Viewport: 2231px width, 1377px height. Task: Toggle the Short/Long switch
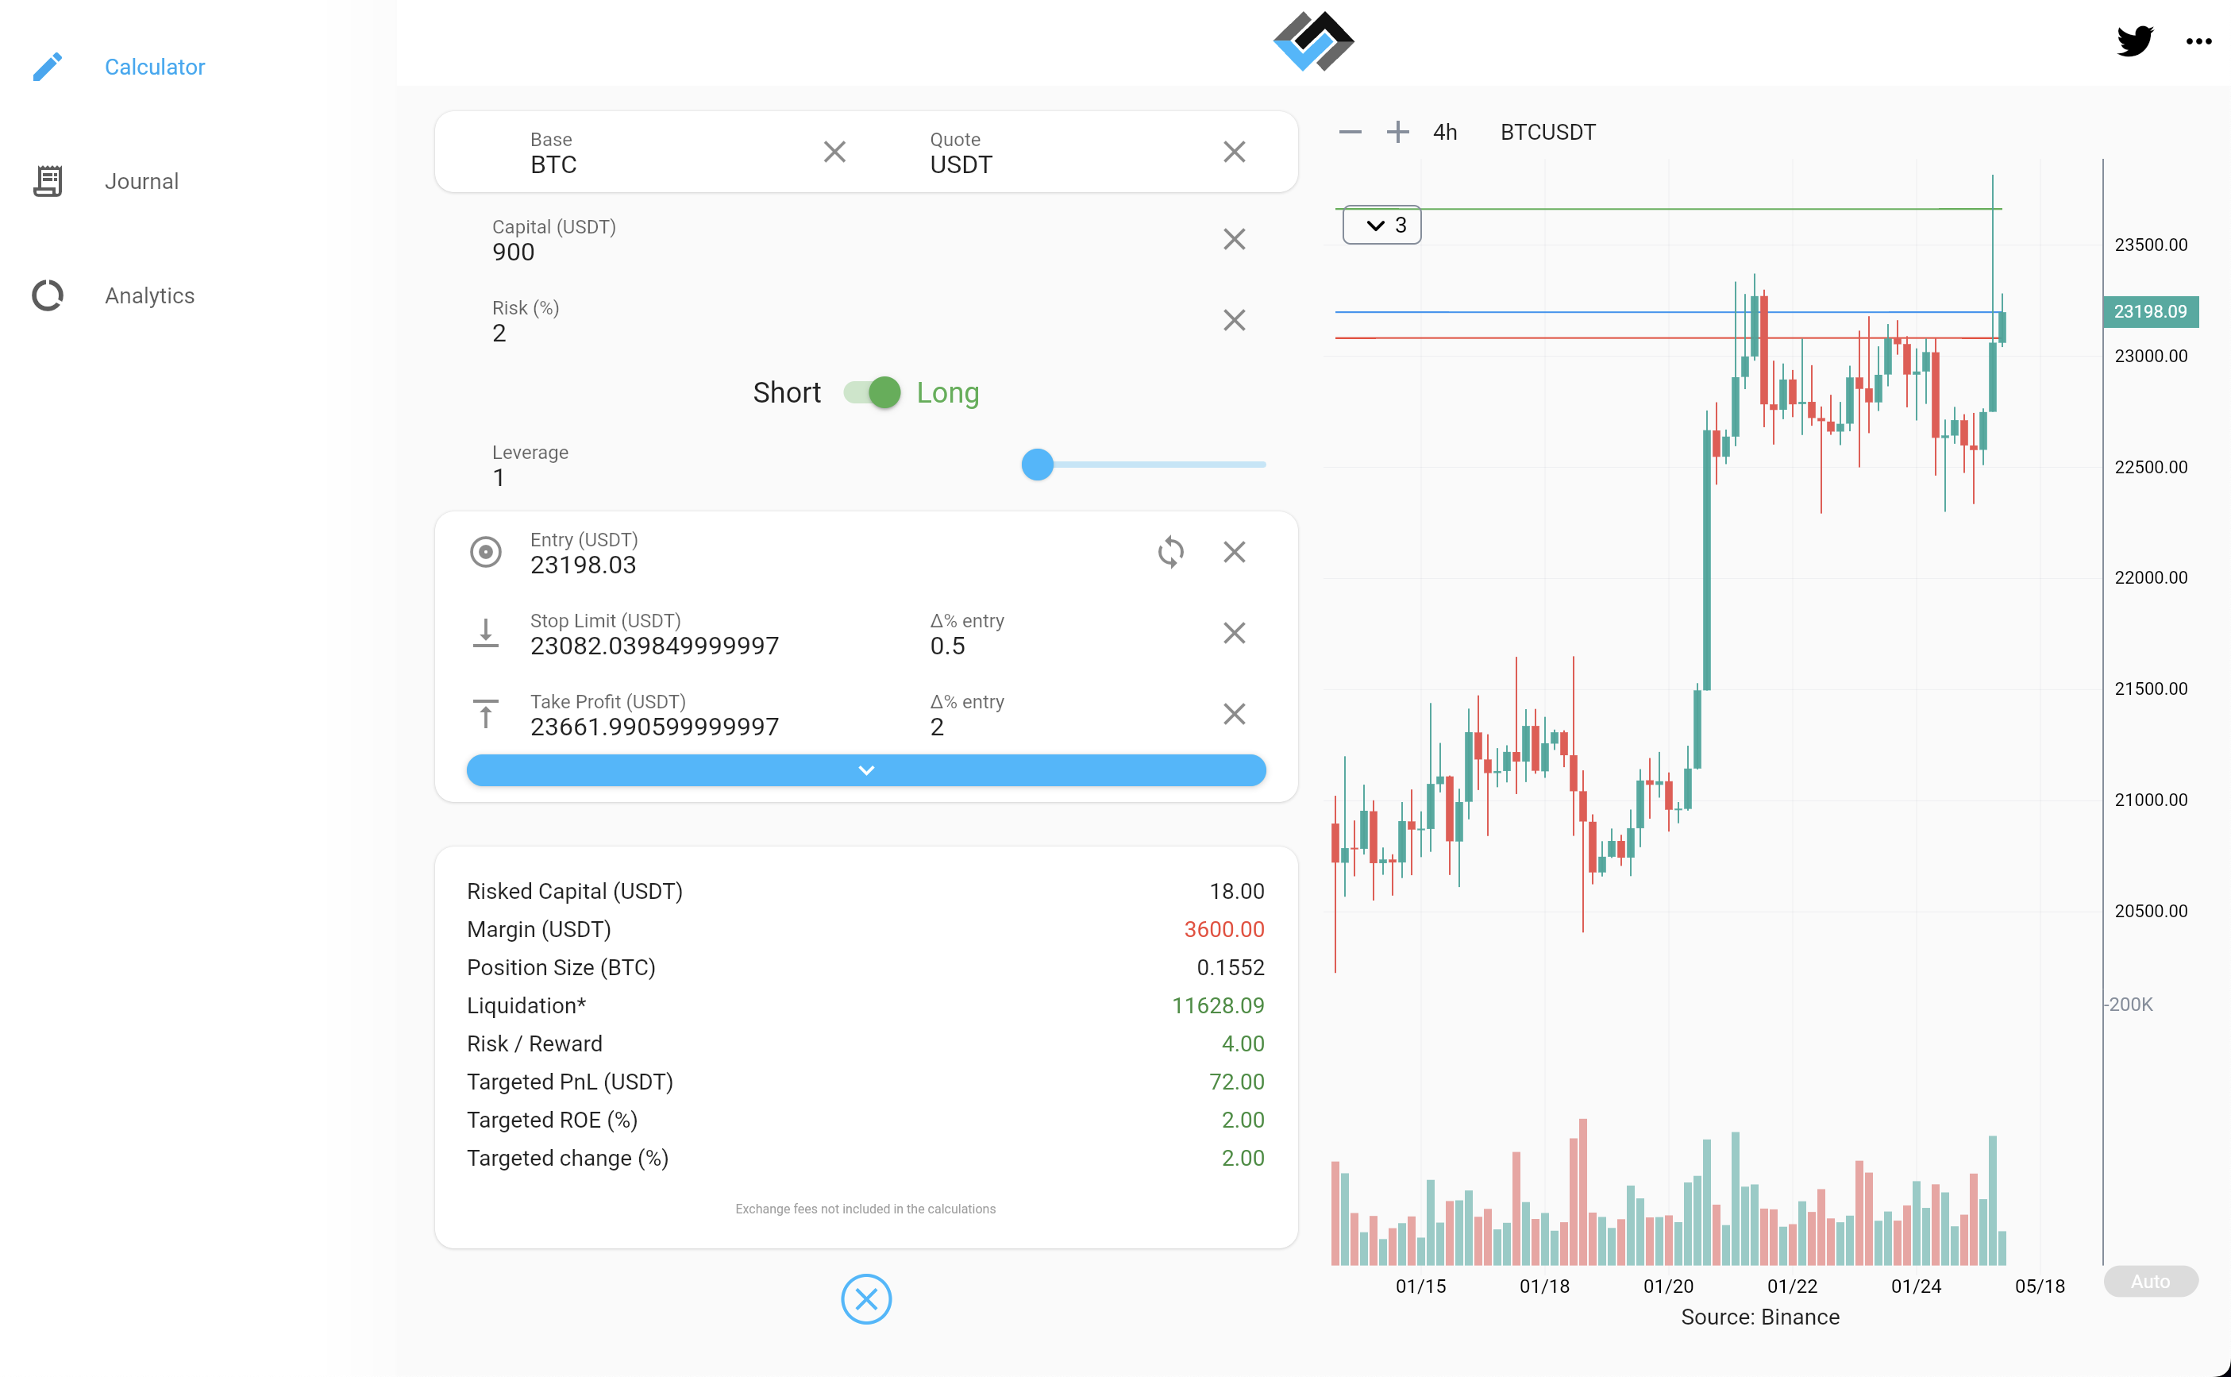click(872, 392)
